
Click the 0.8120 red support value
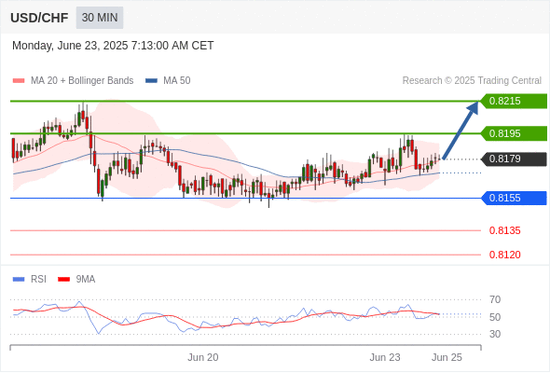click(504, 255)
